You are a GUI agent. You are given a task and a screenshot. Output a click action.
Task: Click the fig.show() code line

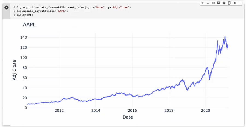click(25, 15)
